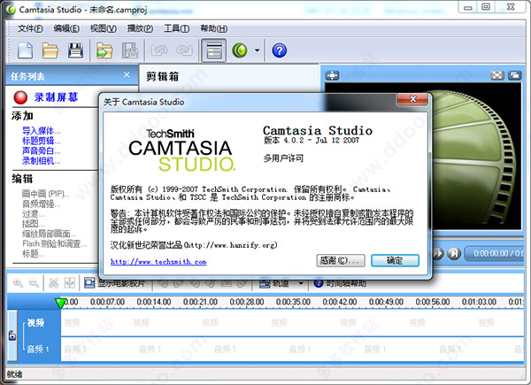Click 声音旁白... link

point(42,150)
